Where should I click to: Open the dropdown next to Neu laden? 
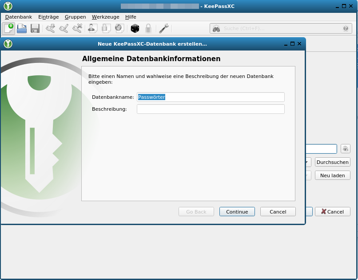tap(307, 175)
